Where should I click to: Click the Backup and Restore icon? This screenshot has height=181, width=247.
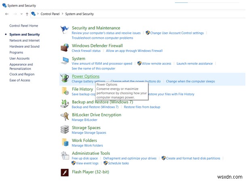point(65,104)
